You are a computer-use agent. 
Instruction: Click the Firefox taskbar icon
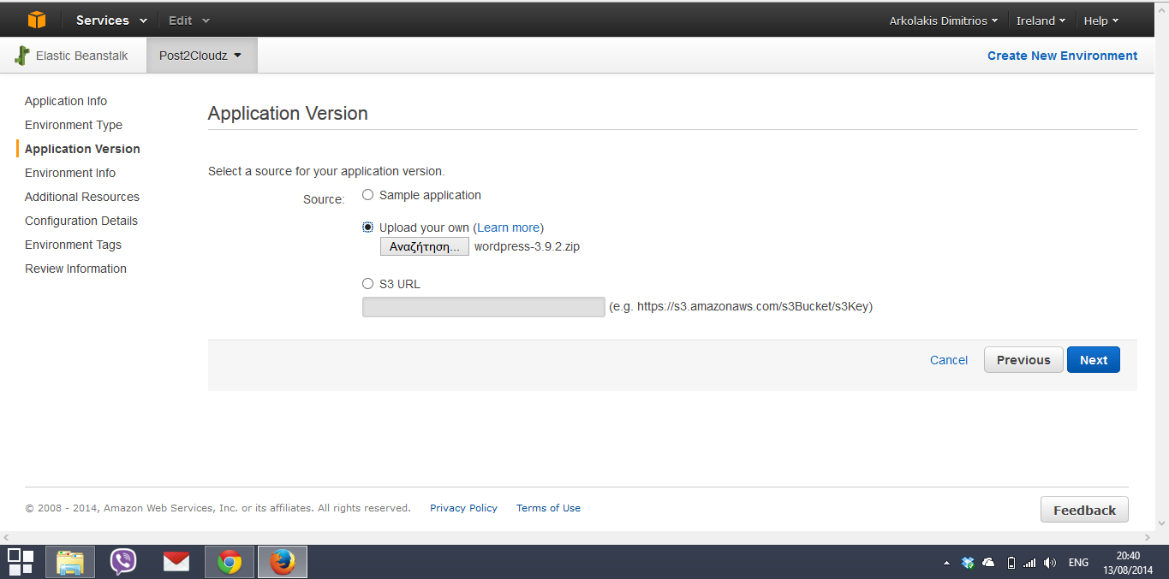[x=283, y=562]
